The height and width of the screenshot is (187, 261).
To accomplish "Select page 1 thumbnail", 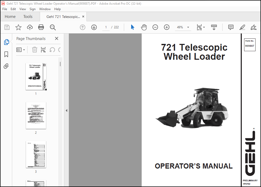I will coord(36,77).
